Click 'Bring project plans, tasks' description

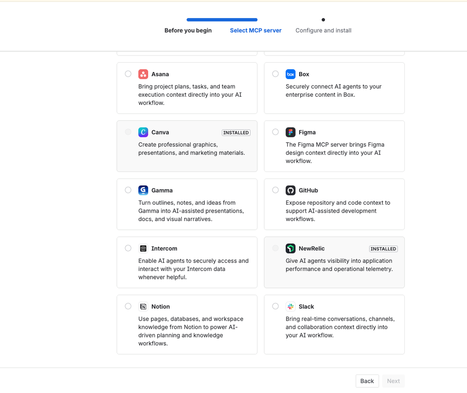(x=190, y=95)
